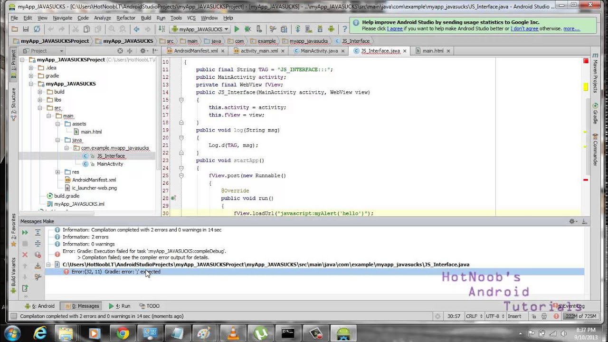The width and height of the screenshot is (608, 342).
Task: Open the UTF-8 encoding dropdown
Action: click(494, 316)
